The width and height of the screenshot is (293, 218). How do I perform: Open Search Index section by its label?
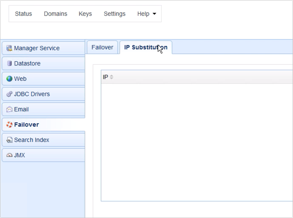pos(31,140)
